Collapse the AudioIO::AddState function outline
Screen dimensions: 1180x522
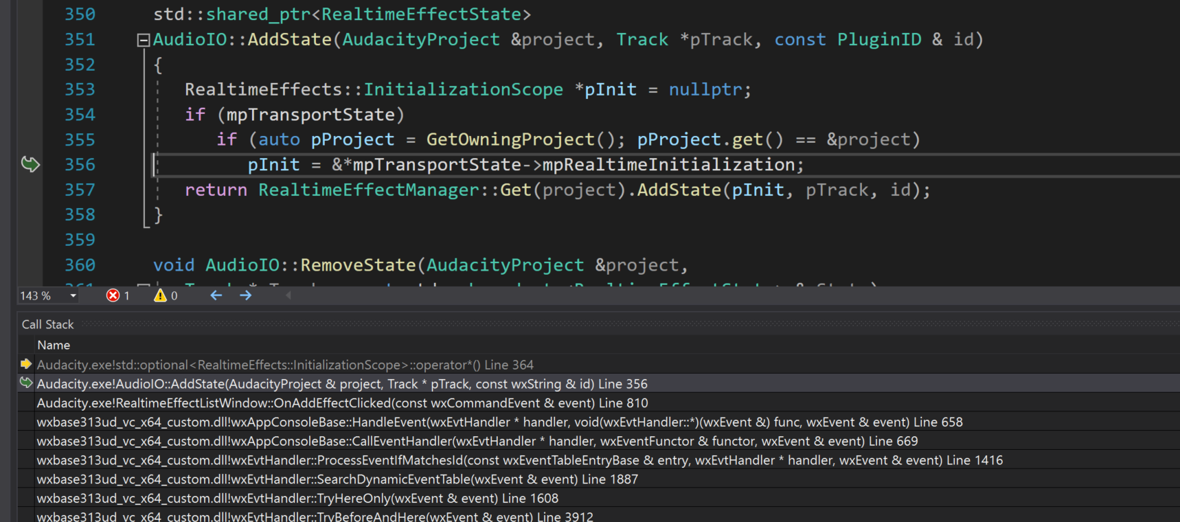coord(143,40)
